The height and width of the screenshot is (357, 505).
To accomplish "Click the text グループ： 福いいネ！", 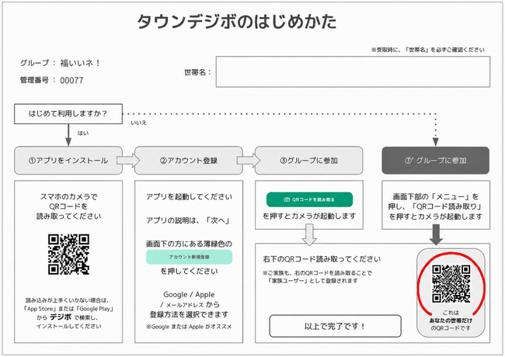I will point(61,63).
